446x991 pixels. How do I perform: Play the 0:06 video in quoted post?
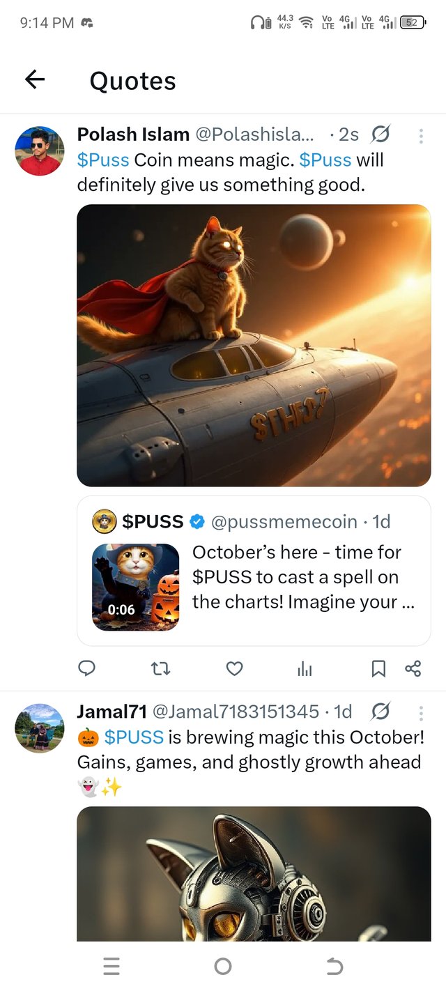coord(135,587)
